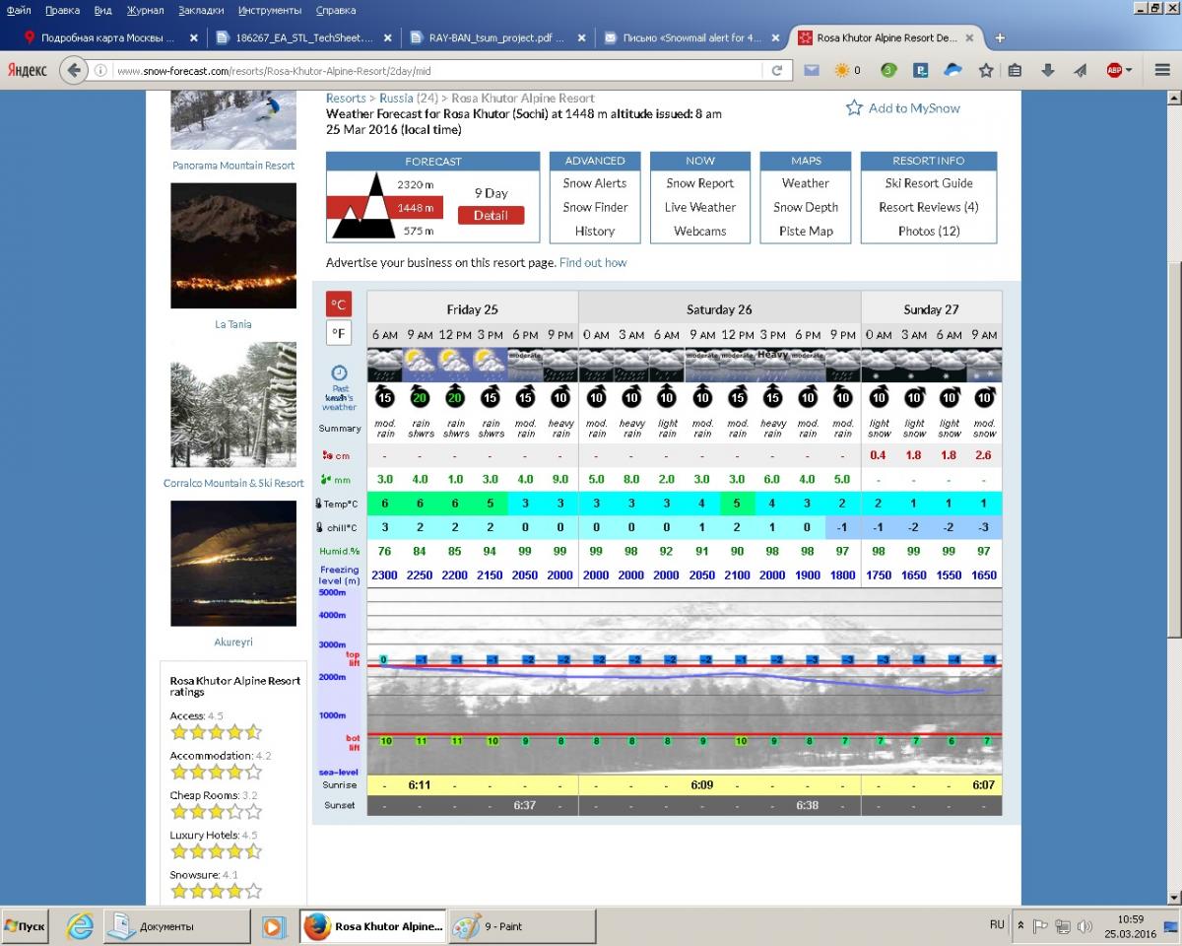Follow the Find out how link
1182x946 pixels.
point(593,263)
